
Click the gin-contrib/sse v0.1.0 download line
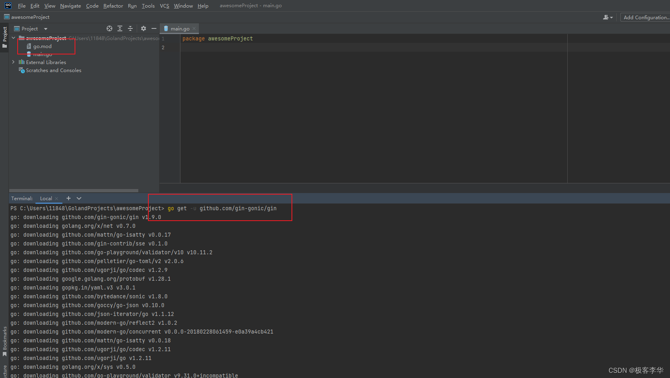89,244
